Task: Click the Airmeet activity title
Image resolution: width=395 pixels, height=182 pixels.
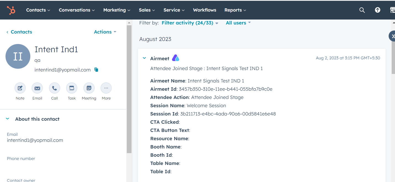Action: tap(160, 59)
